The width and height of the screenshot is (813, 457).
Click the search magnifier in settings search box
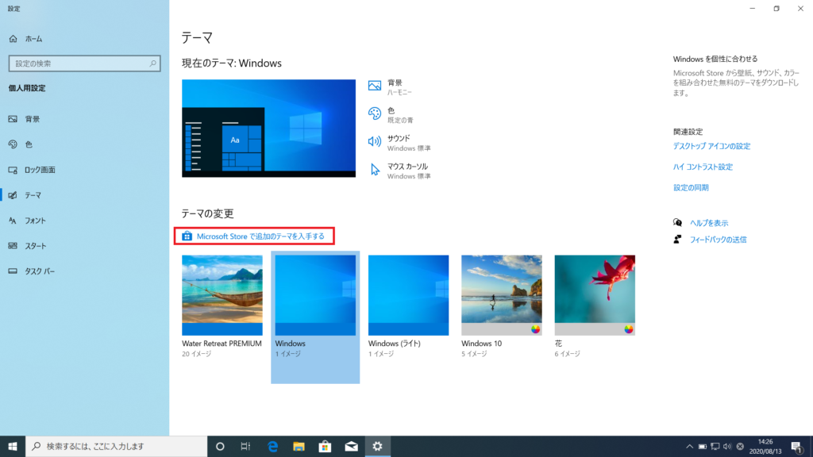coord(153,63)
